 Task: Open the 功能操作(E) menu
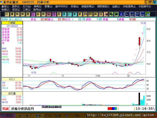[145, 6]
